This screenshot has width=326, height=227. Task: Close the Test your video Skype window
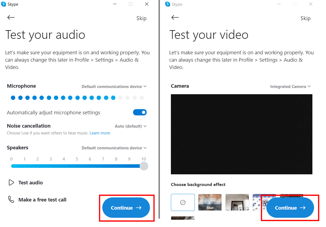[x=310, y=4]
